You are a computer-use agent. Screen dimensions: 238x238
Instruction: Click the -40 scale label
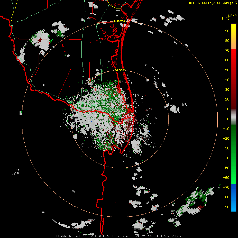coord(226,158)
